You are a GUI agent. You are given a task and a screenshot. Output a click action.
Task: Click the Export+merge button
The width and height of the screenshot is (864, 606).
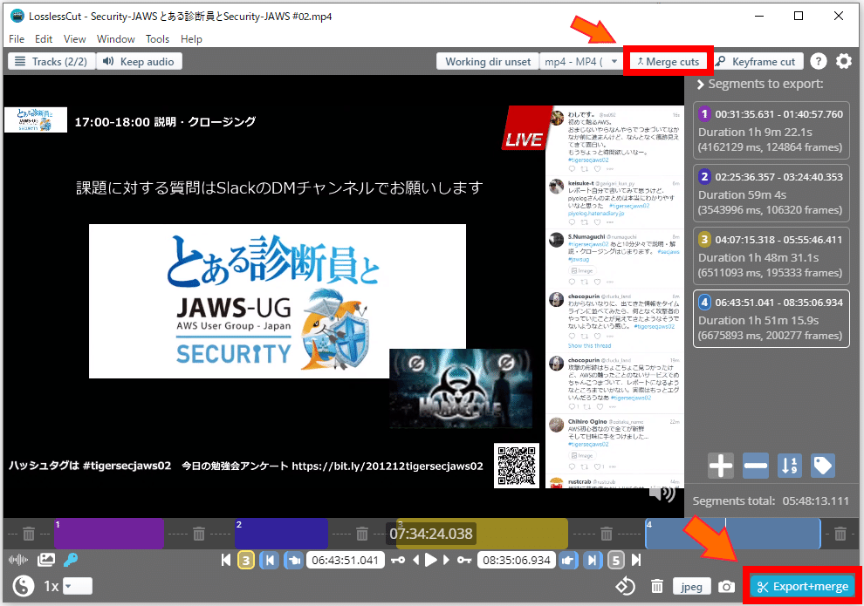coord(802,587)
